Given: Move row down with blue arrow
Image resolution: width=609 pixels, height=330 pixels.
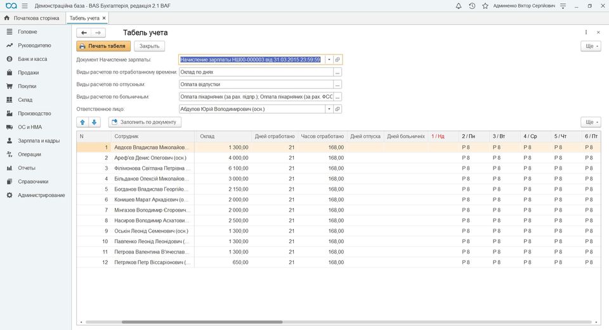Looking at the screenshot, I should 95,122.
